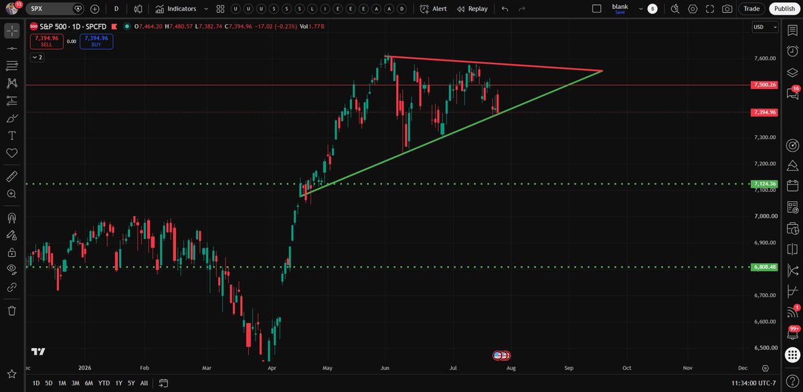Image resolution: width=803 pixels, height=392 pixels.
Task: Hide all drawings with eye icon
Action: pyautogui.click(x=11, y=270)
